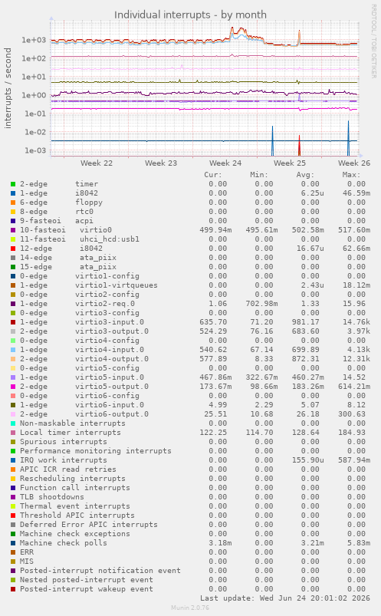Click the '1e+03' y-axis label

[34, 40]
